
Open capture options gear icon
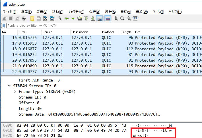[24, 18]
